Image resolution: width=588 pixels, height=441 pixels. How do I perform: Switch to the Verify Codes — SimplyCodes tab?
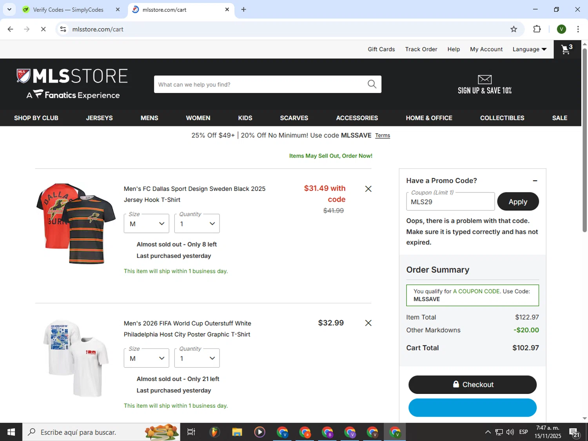pos(68,9)
